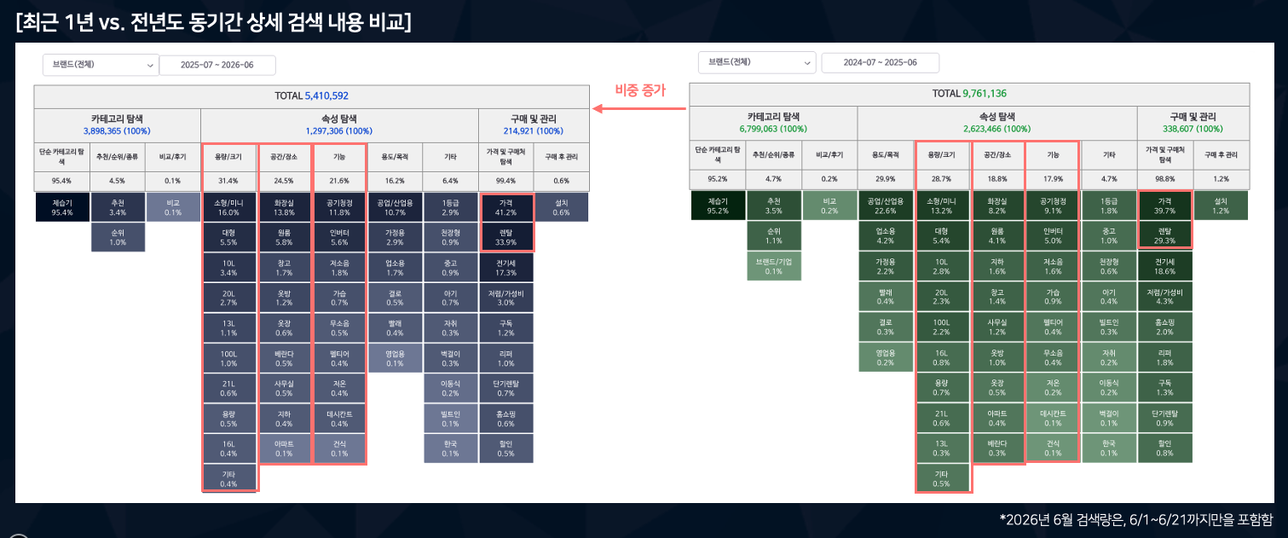Select the 소형/미니 16.0% cell

pyautogui.click(x=228, y=207)
